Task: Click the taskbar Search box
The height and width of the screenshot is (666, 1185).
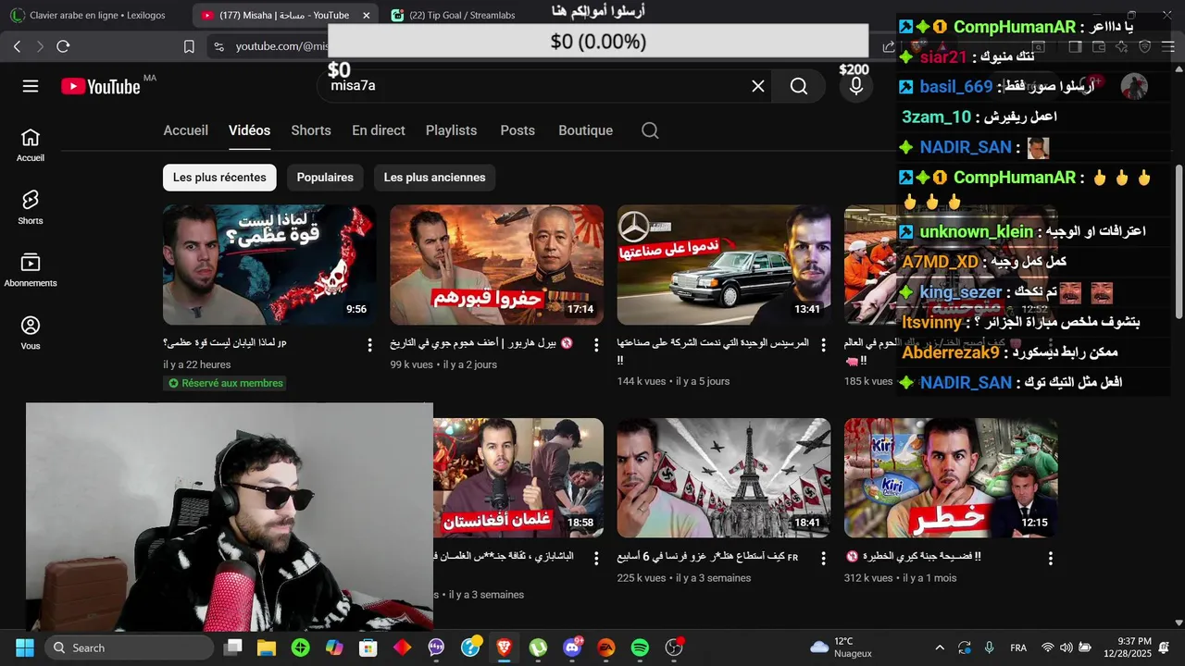Action: [128, 647]
